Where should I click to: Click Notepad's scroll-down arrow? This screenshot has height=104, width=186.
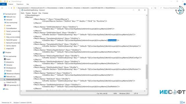(x=147, y=89)
